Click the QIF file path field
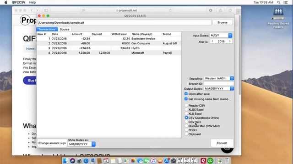Screen dimensions: 293x164 click(x=125, y=22)
